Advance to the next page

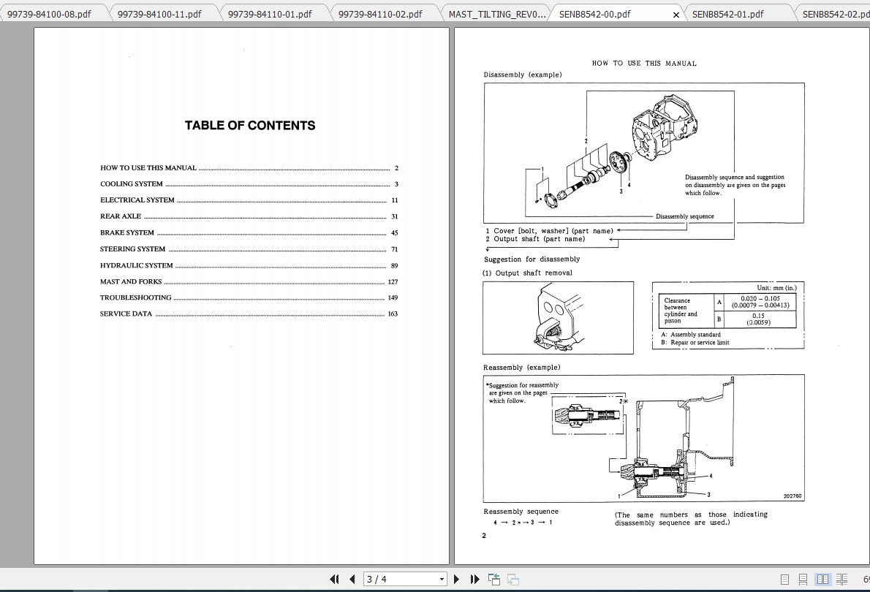[x=456, y=579]
